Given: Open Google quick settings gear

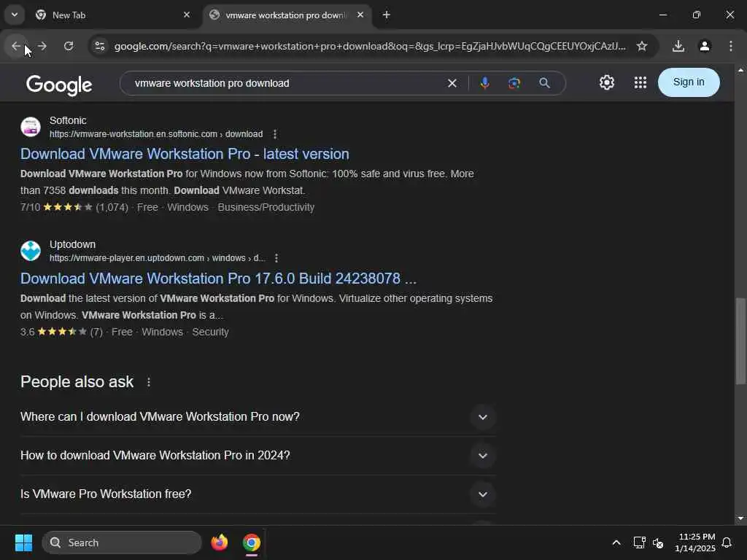Looking at the screenshot, I should [x=606, y=82].
